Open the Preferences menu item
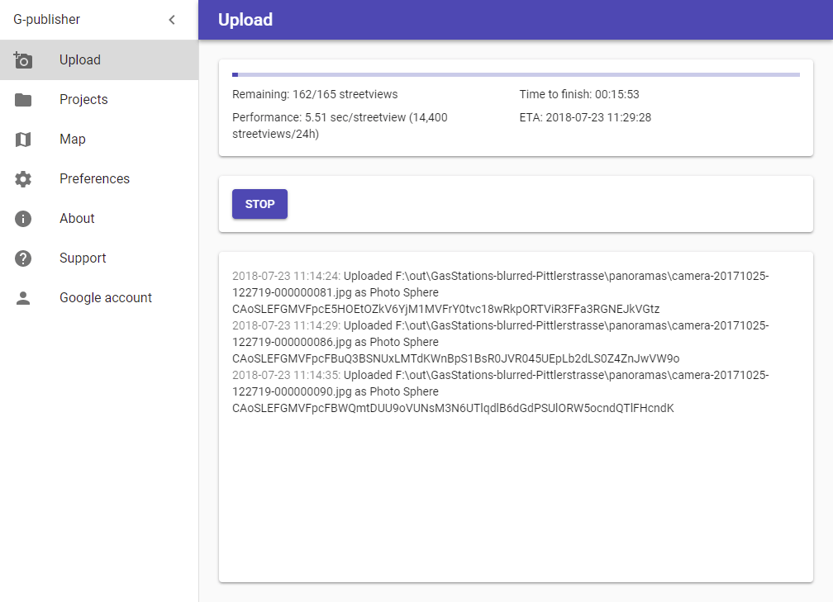833x602 pixels. pyautogui.click(x=99, y=179)
